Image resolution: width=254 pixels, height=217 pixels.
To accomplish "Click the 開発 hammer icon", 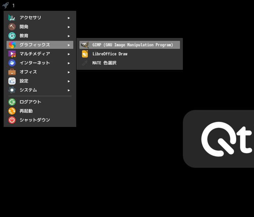I will click(x=12, y=27).
